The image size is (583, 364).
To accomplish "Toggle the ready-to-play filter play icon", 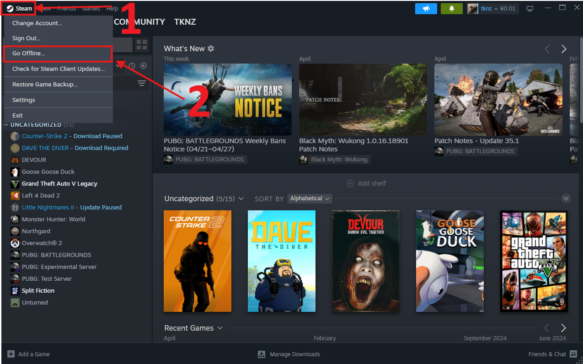I will [x=143, y=65].
